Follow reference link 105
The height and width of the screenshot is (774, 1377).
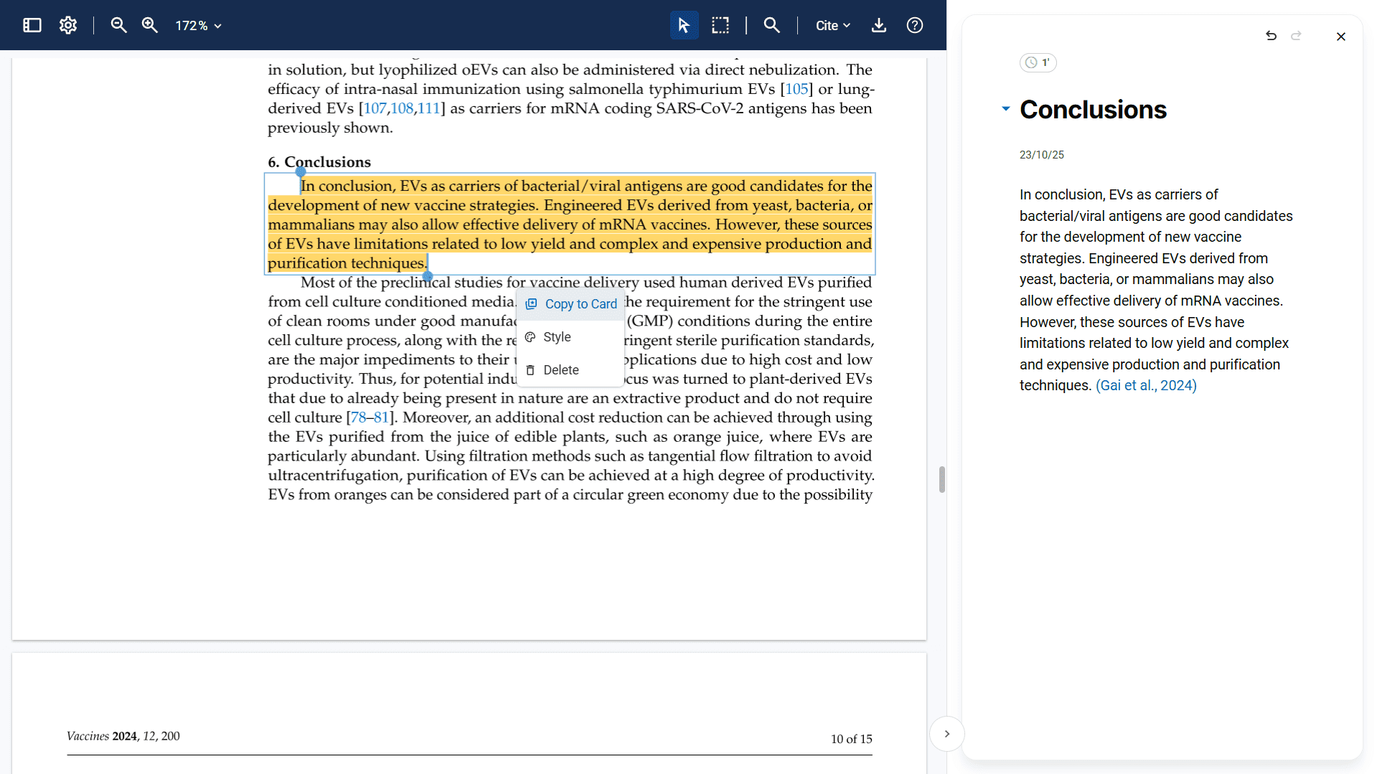796,89
